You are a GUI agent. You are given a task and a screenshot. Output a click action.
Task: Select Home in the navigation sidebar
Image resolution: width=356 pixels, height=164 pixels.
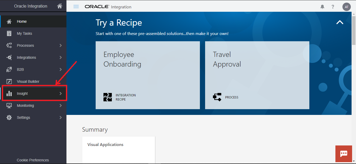click(22, 21)
